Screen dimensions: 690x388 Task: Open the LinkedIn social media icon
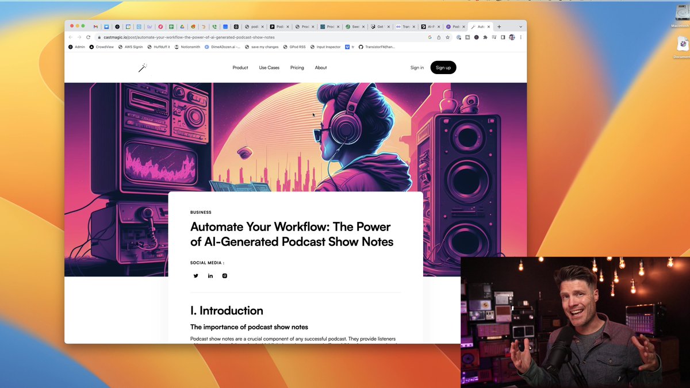pyautogui.click(x=210, y=276)
